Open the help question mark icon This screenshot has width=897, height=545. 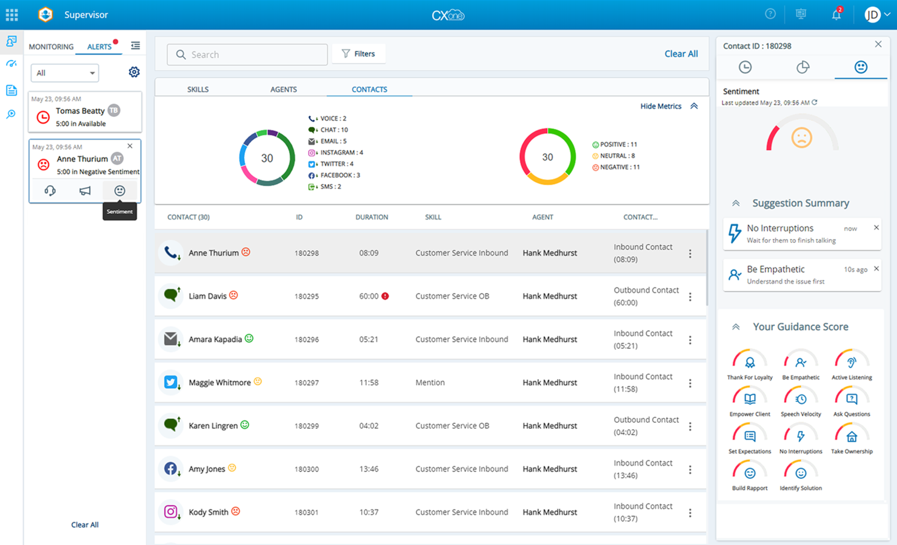coord(770,14)
